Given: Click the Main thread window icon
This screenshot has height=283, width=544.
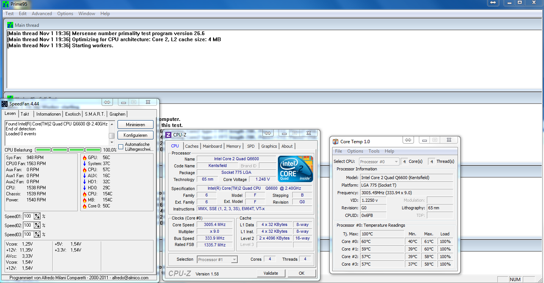Looking at the screenshot, I should pyautogui.click(x=10, y=25).
